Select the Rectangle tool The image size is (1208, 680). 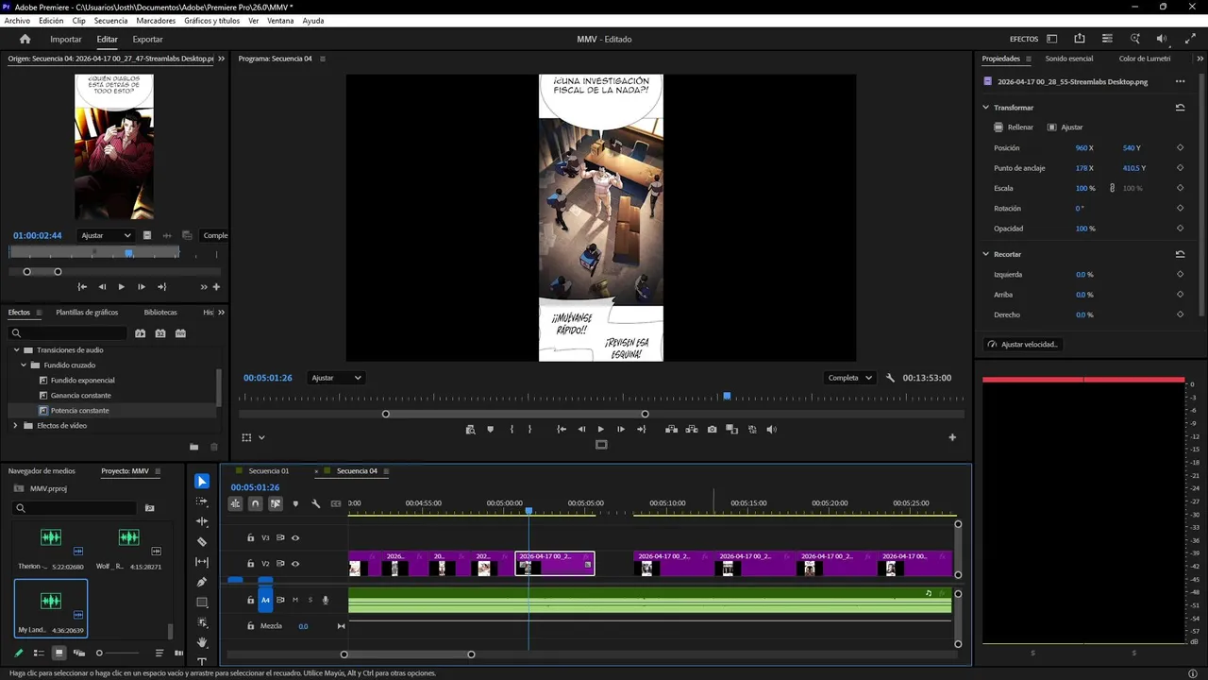coord(202,603)
